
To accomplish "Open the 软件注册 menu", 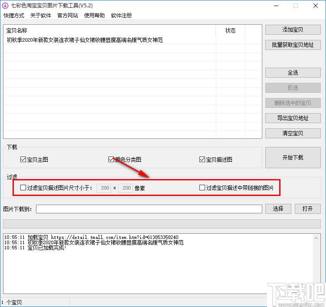I will tap(121, 15).
